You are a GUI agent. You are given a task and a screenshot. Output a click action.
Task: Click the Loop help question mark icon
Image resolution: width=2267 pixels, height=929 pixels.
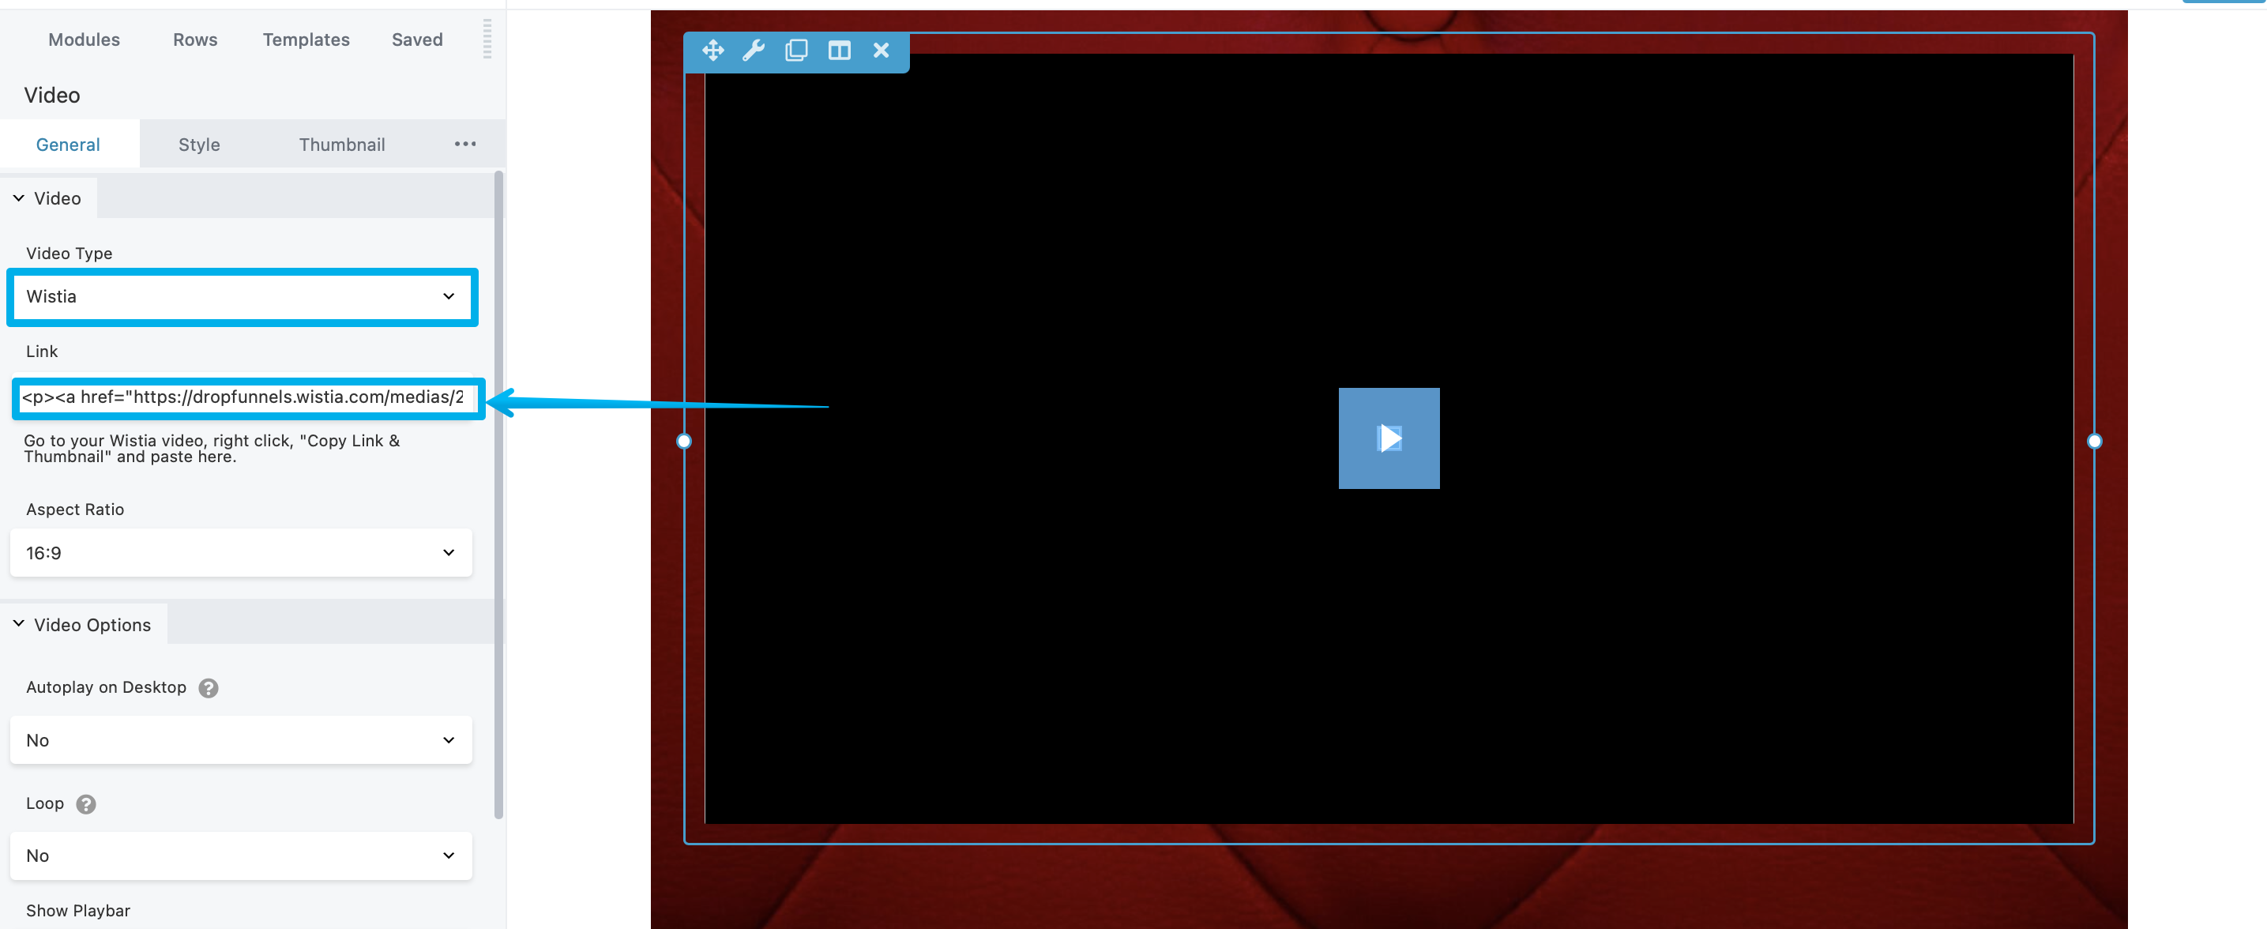click(85, 804)
